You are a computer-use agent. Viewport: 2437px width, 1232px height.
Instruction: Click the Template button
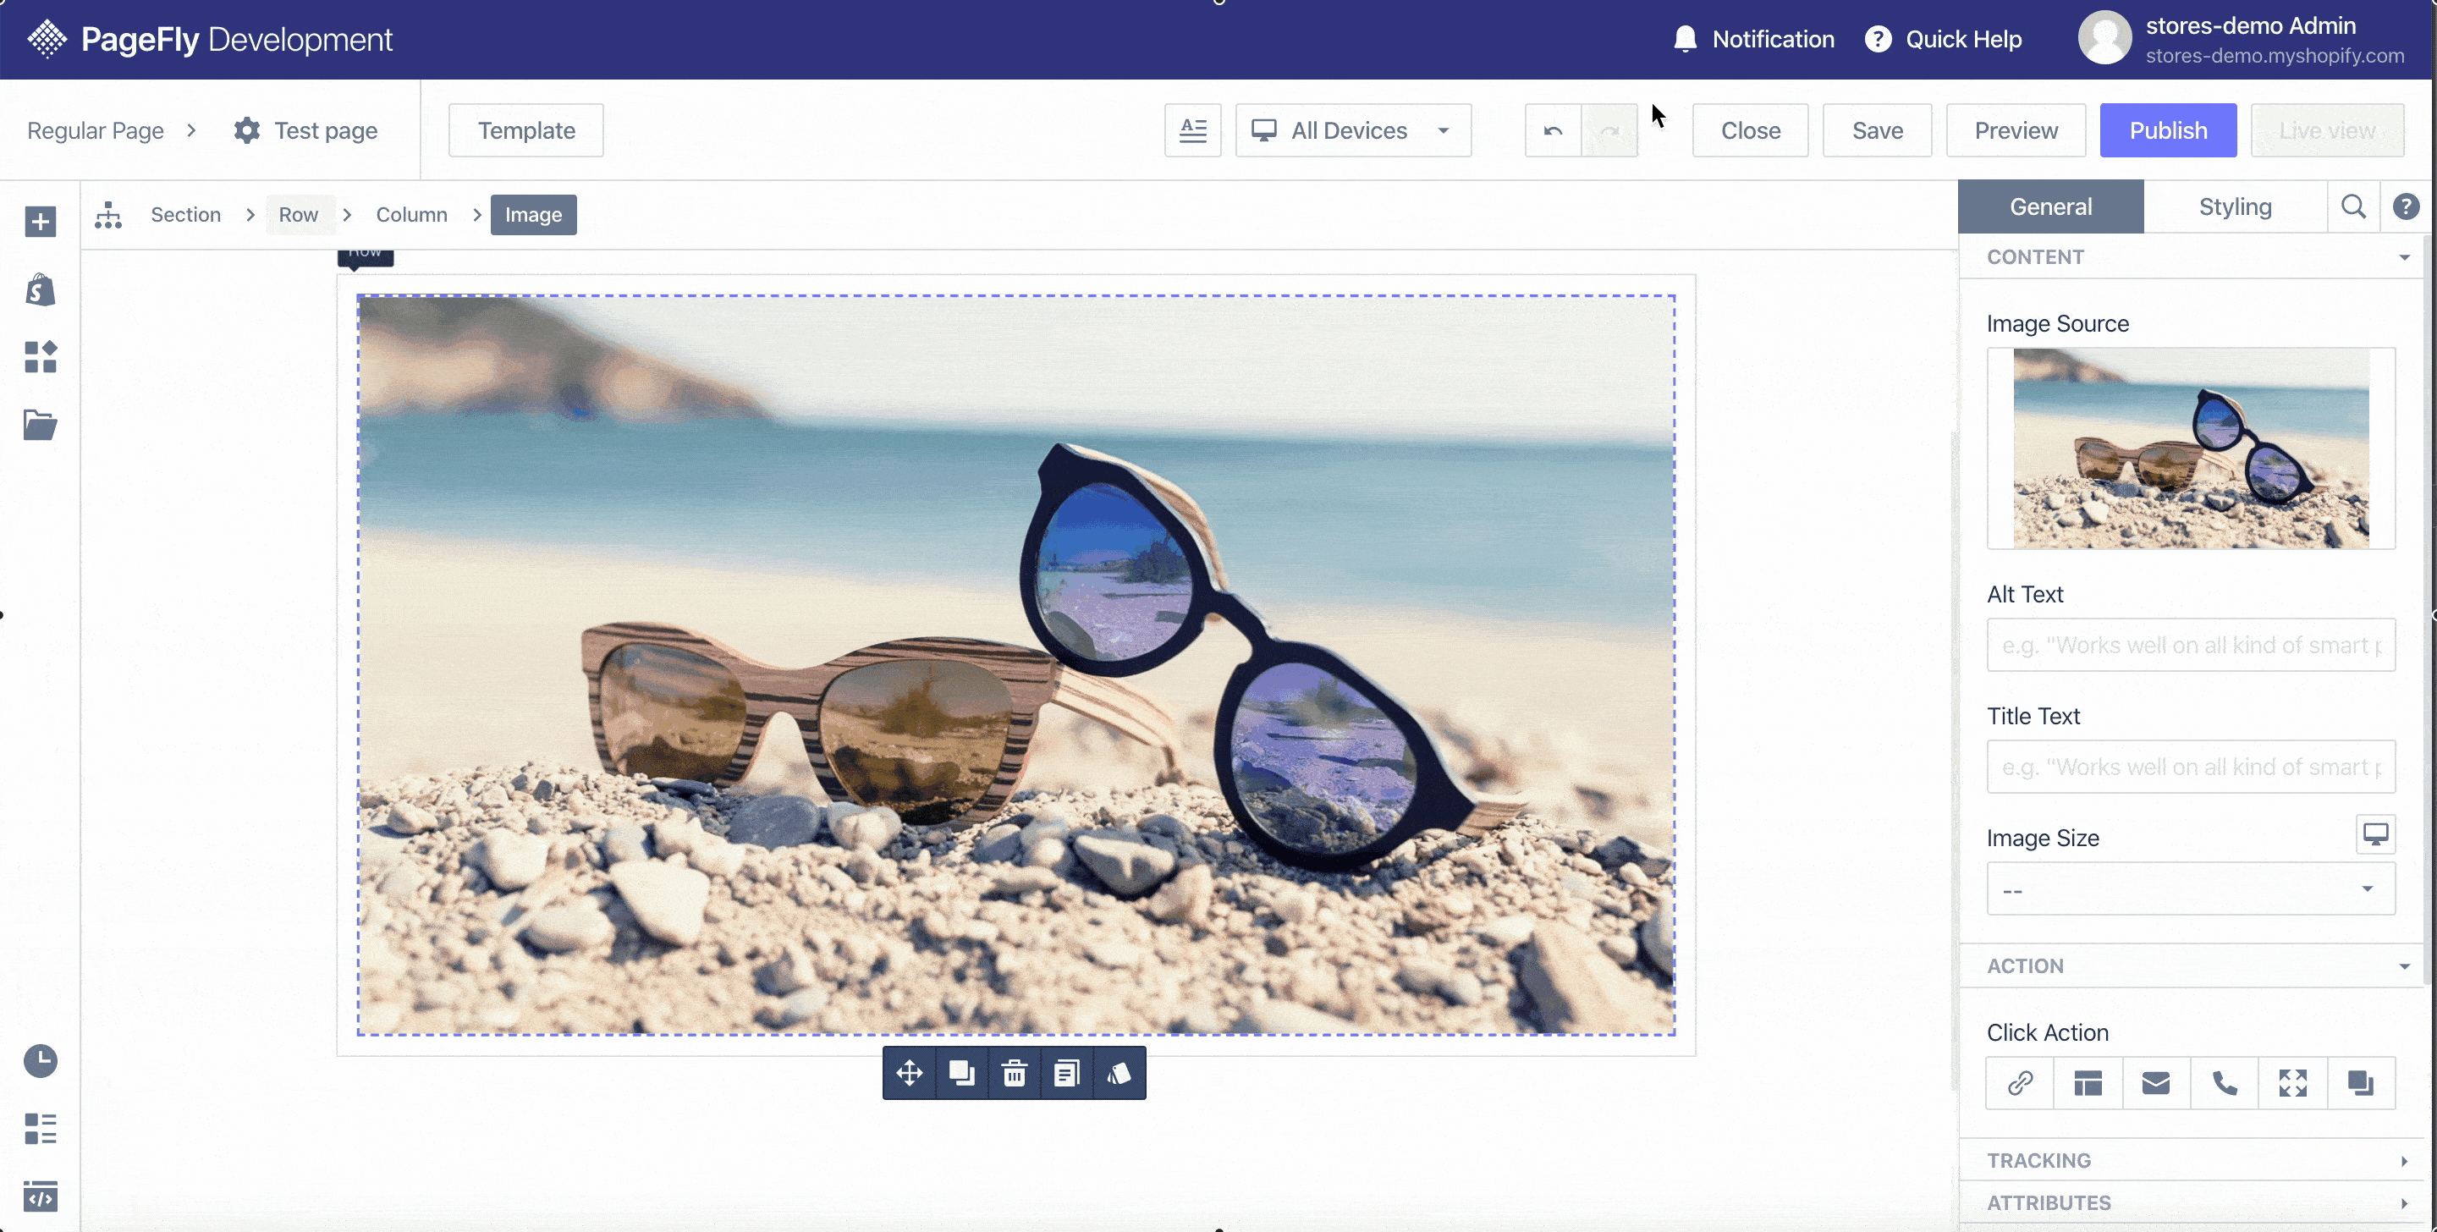tap(526, 130)
